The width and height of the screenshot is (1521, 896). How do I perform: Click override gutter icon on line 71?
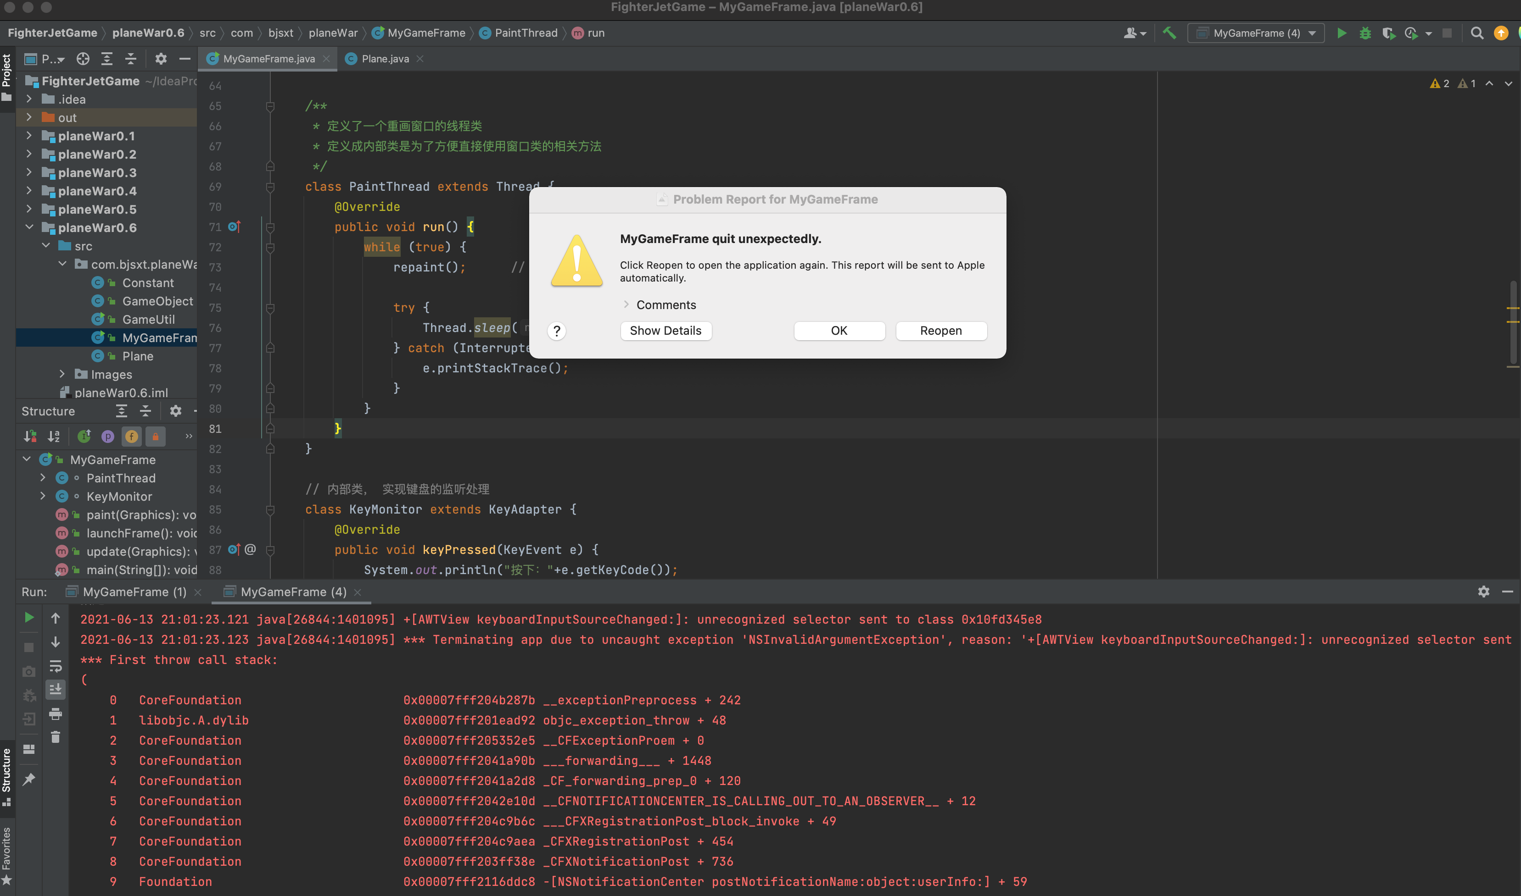point(235,227)
